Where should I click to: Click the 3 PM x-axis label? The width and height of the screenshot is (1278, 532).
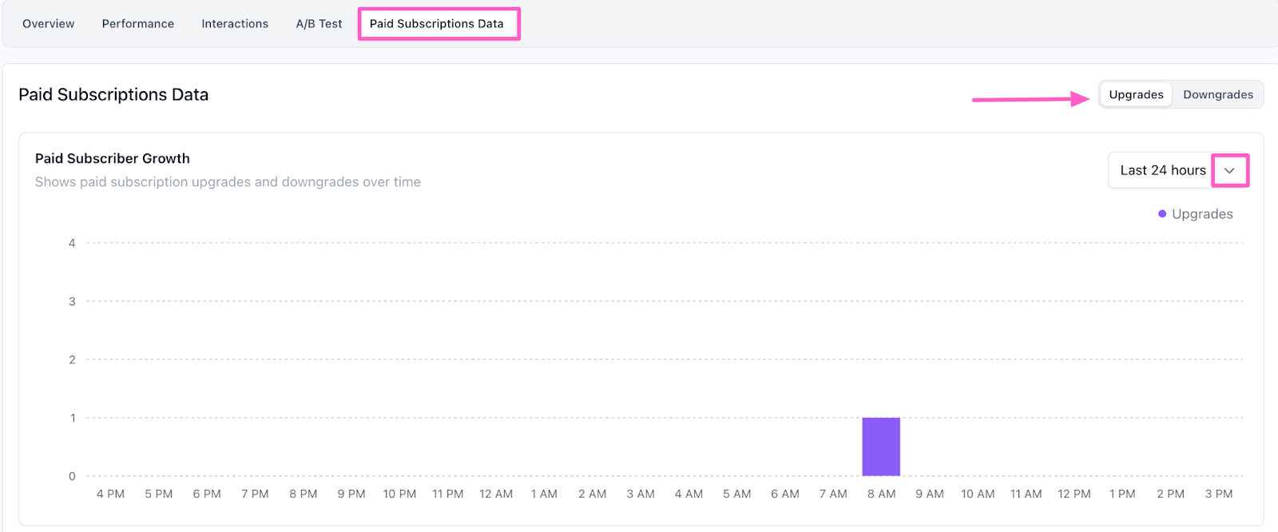pos(1219,494)
